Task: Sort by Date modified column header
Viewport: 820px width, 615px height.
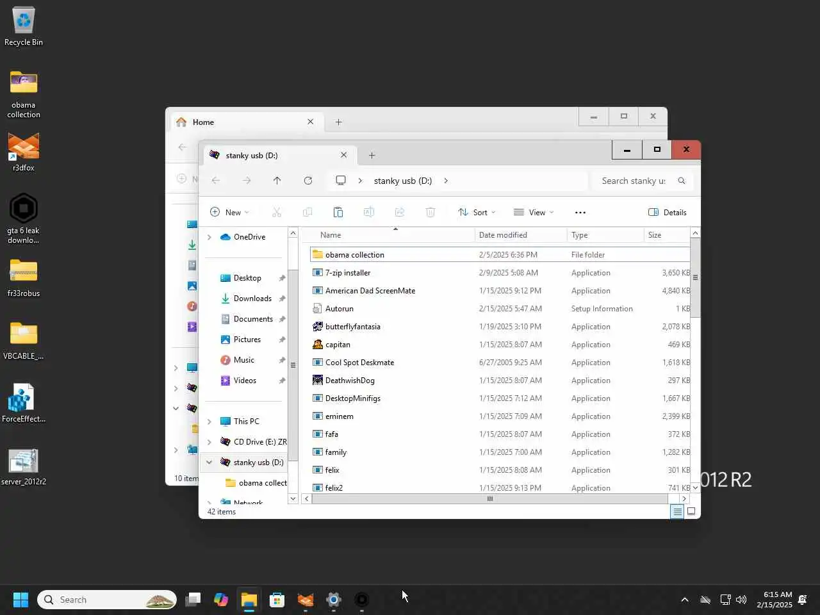Action: tap(521, 235)
